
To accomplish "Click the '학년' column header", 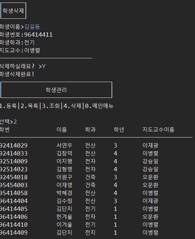I will pos(119,130).
